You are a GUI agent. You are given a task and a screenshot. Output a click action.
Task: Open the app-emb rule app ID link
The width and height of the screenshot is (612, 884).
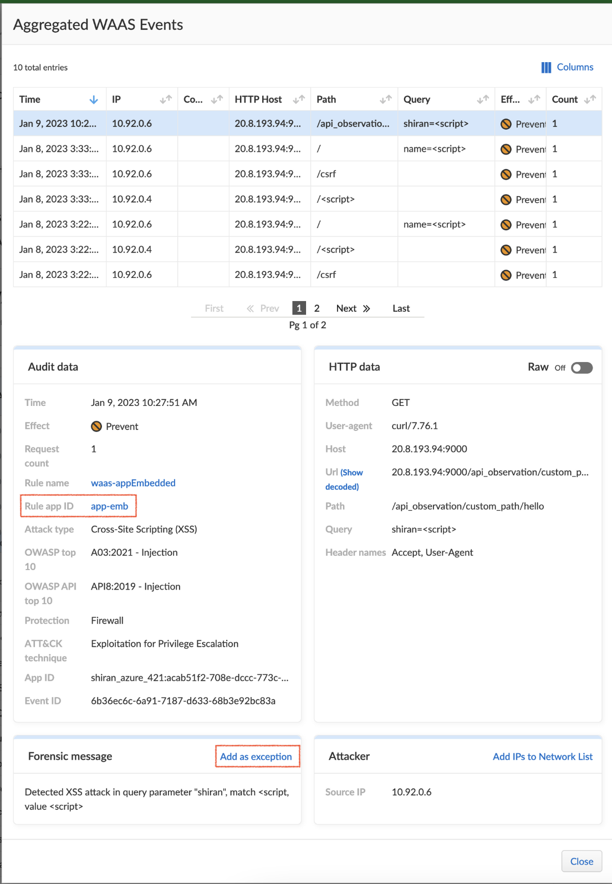pyautogui.click(x=110, y=506)
